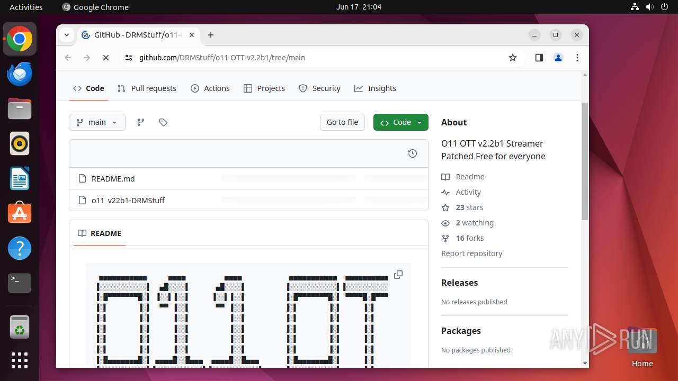Show Applications grid

20,360
